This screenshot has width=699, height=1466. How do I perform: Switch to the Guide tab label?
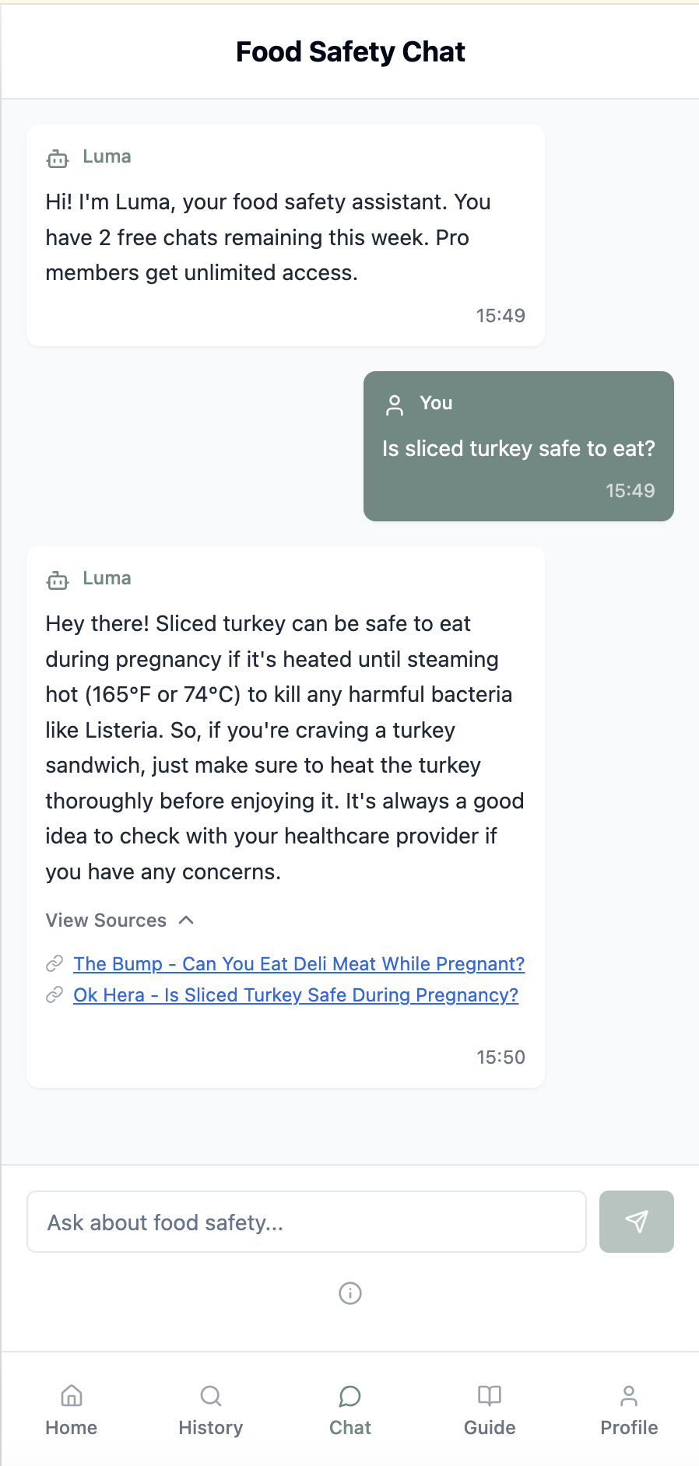point(490,1428)
